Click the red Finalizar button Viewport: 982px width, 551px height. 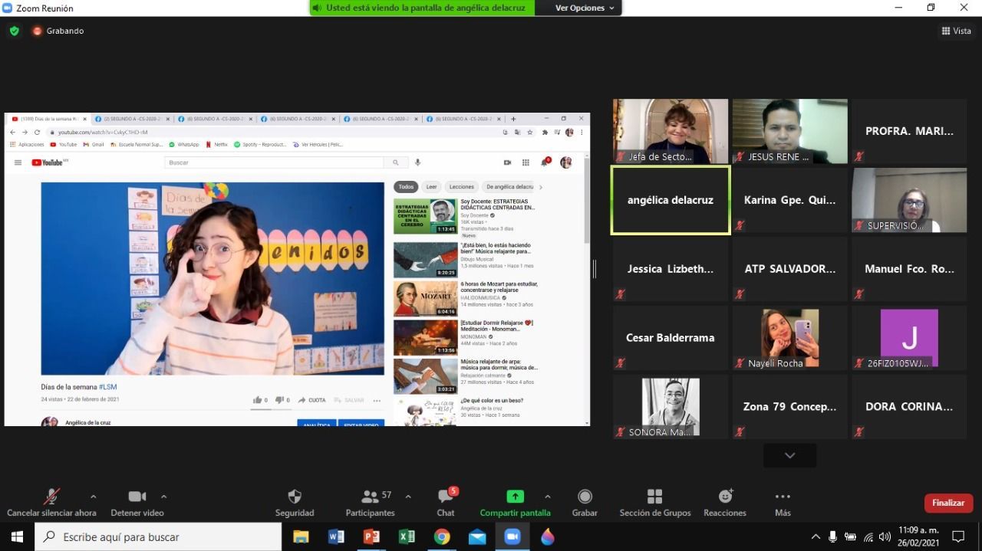point(948,503)
